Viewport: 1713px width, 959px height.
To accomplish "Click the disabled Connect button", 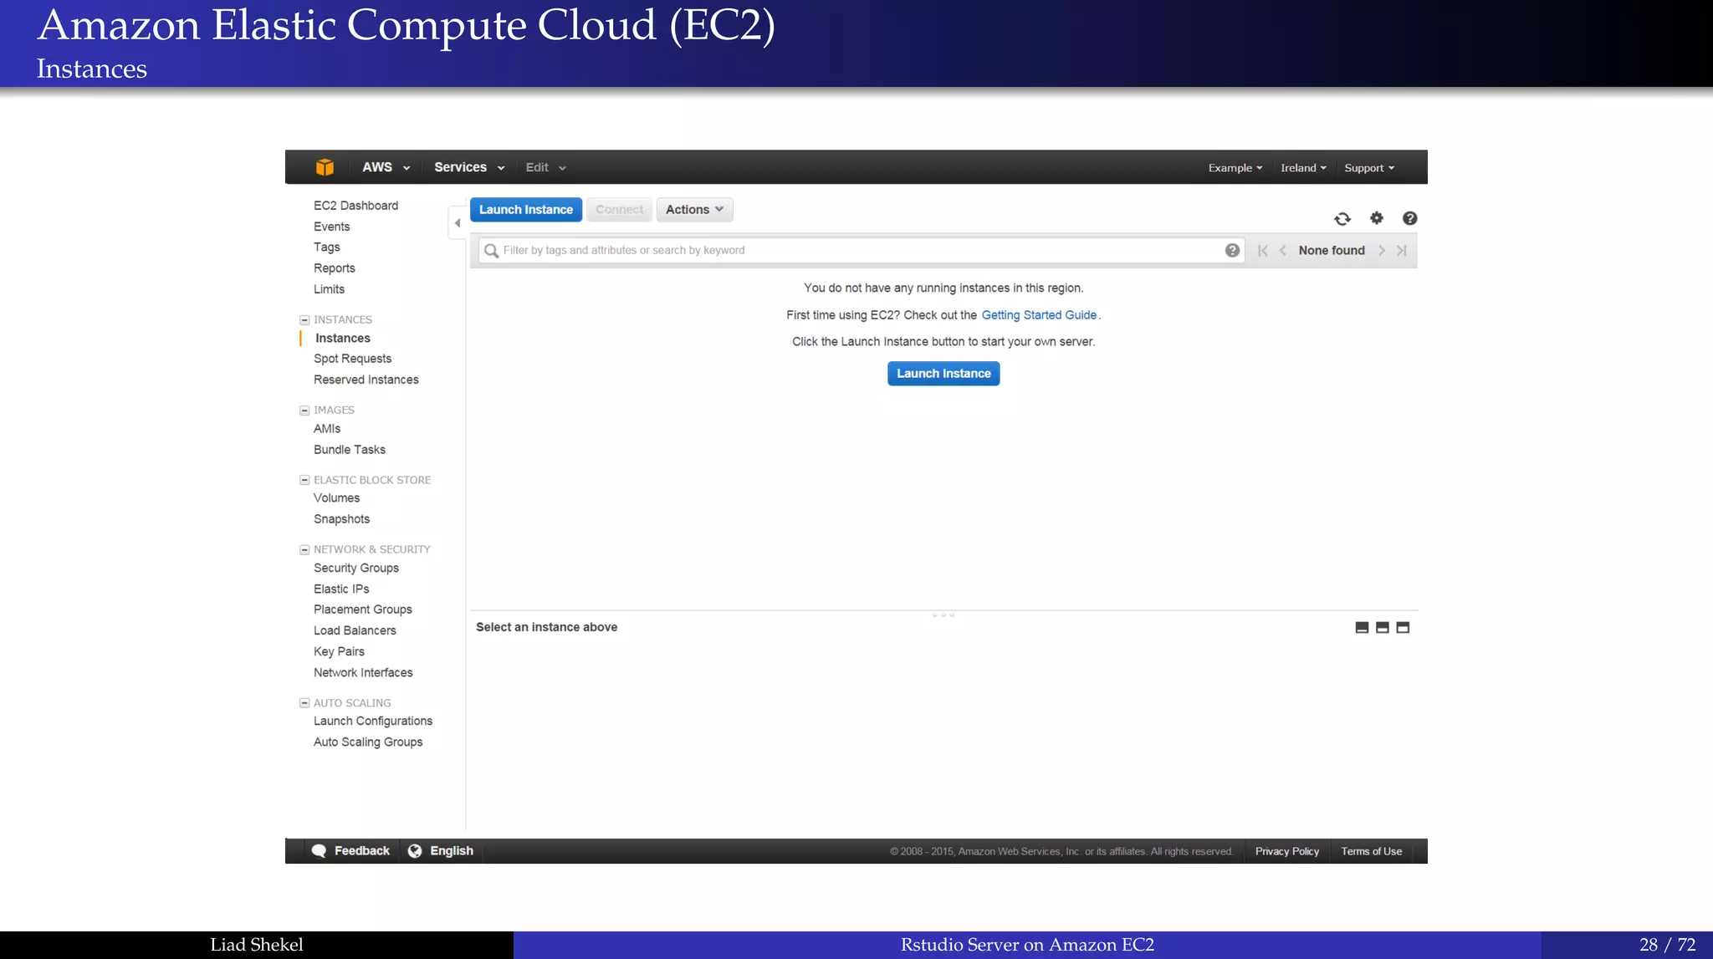I will point(619,210).
